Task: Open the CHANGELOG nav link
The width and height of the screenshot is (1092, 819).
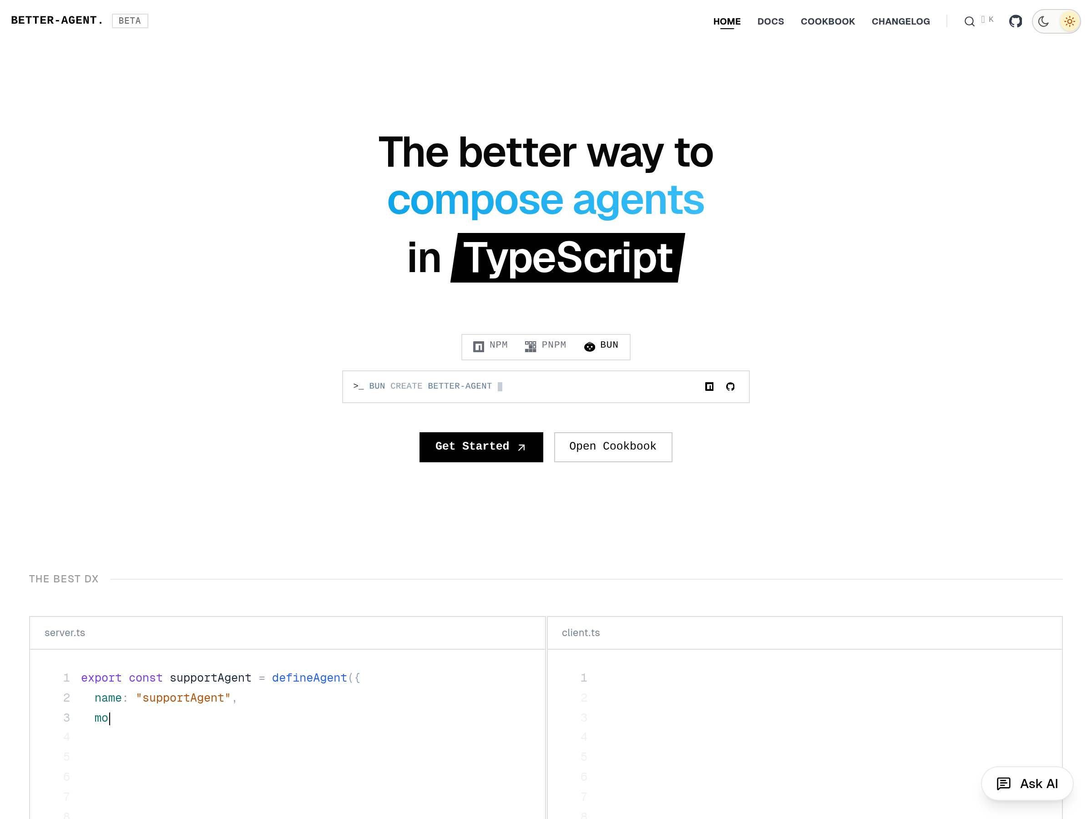Action: click(900, 21)
